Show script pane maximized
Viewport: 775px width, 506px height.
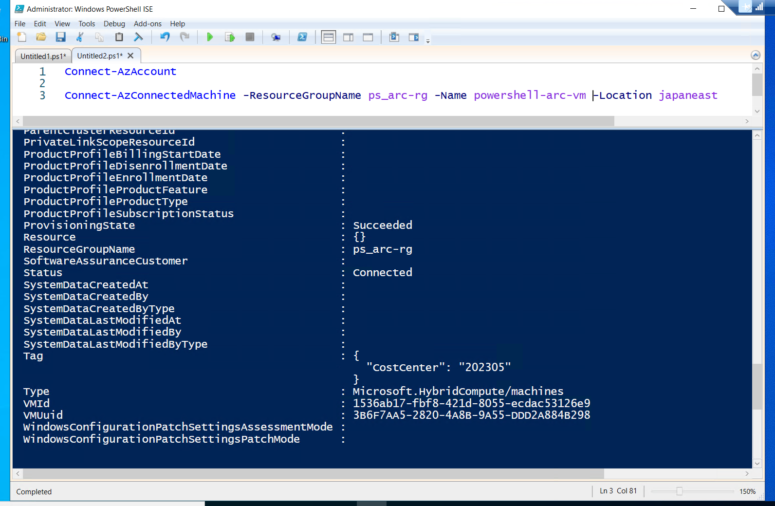pyautogui.click(x=368, y=37)
